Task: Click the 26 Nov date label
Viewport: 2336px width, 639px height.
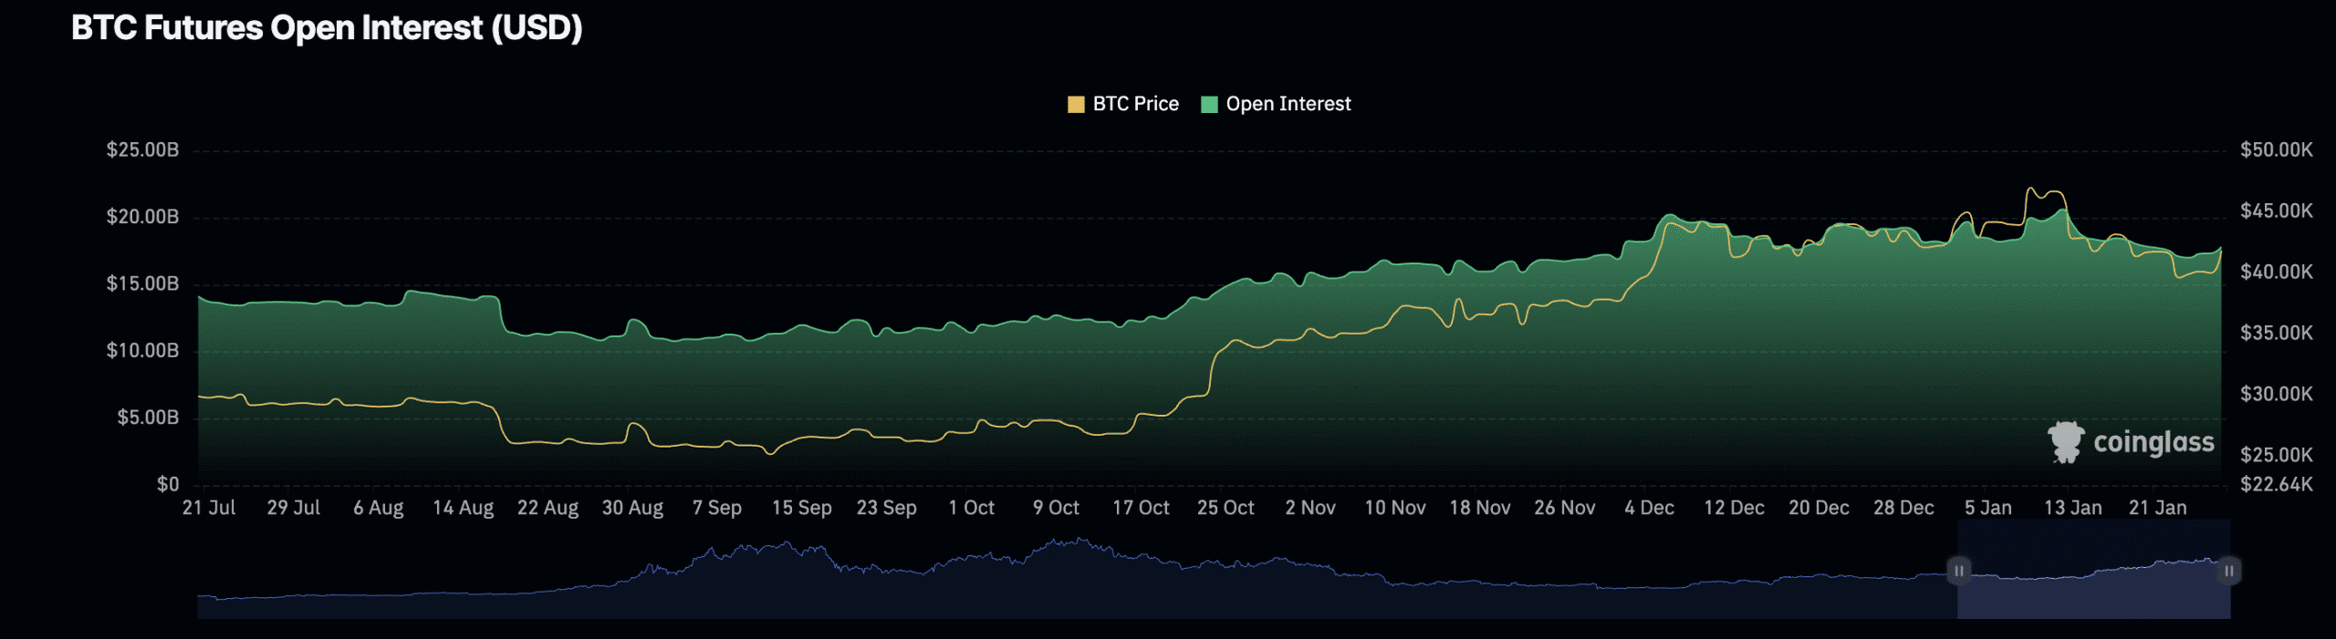Action: coord(1565,508)
